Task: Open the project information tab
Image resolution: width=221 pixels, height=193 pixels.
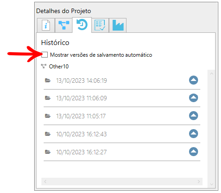Action: [46, 25]
